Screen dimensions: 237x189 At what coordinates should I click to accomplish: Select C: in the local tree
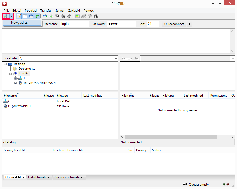point(25,78)
